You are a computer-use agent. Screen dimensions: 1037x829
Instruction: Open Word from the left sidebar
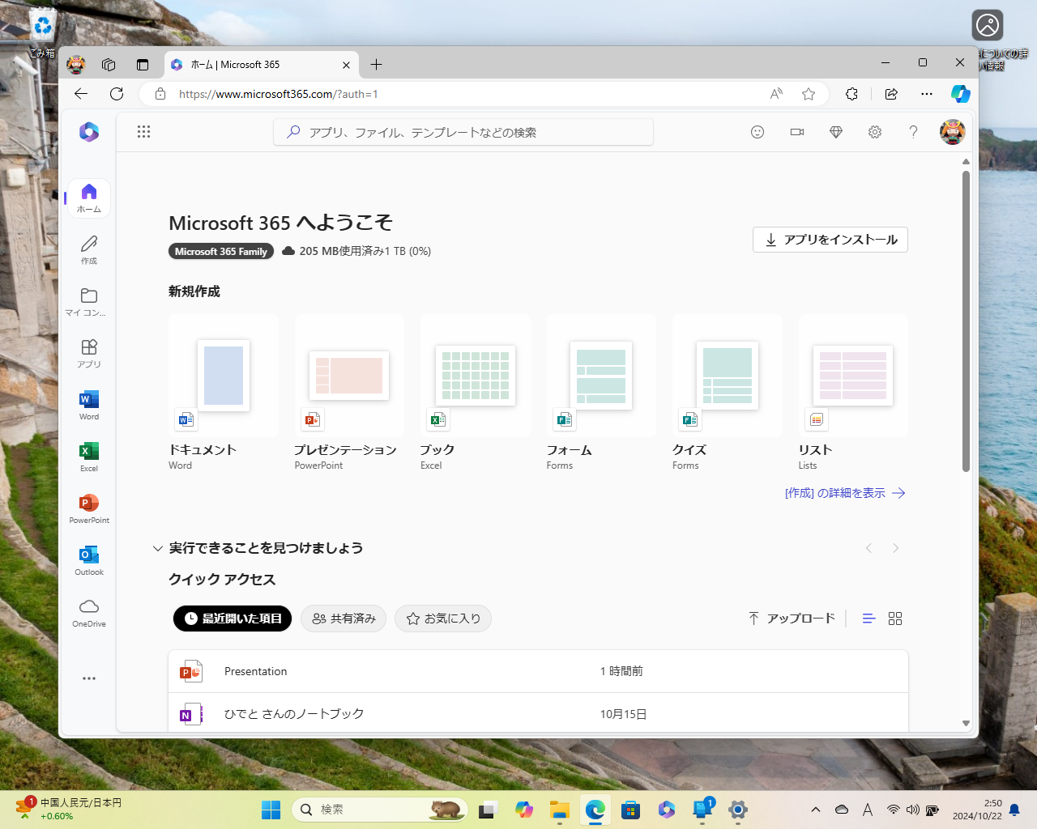coord(88,405)
